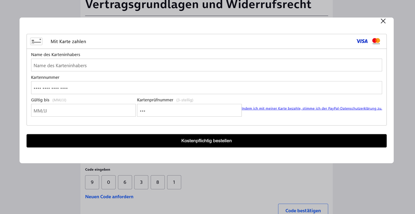
Task: Open the PayPal-Datenschutzerklärung link
Action: point(312,108)
